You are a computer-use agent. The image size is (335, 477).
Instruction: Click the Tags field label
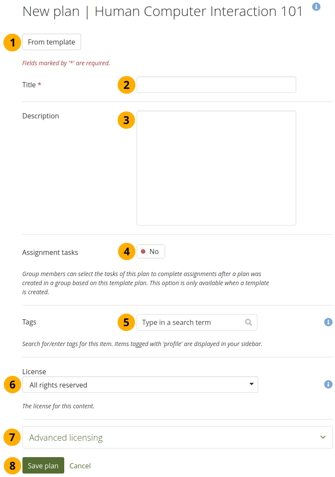29,322
